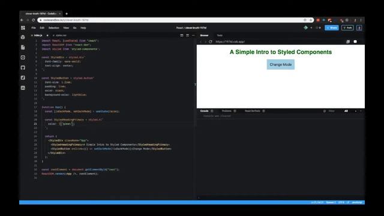The height and width of the screenshot is (216, 384).
Task: Click the preview URL field
Action: coord(279,41)
